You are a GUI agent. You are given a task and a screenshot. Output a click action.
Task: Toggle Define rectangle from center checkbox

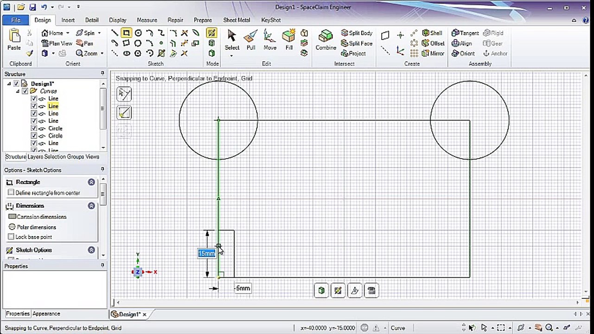pyautogui.click(x=11, y=193)
